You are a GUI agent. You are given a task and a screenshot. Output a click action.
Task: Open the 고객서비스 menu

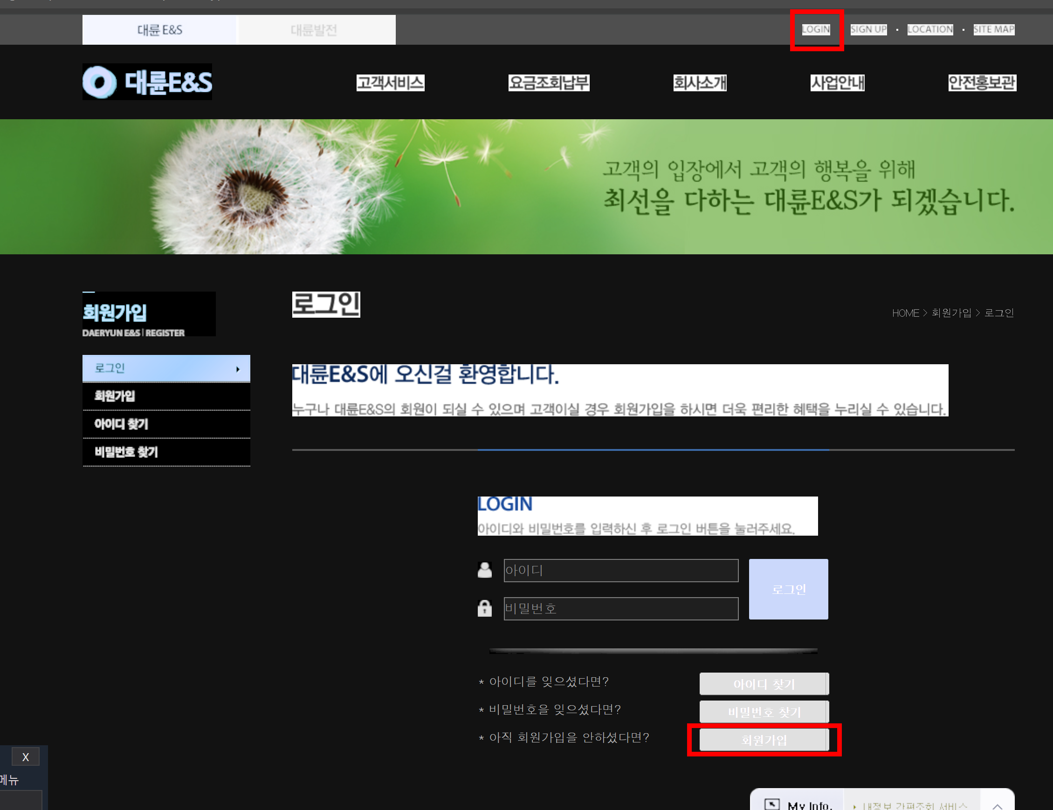click(x=390, y=82)
